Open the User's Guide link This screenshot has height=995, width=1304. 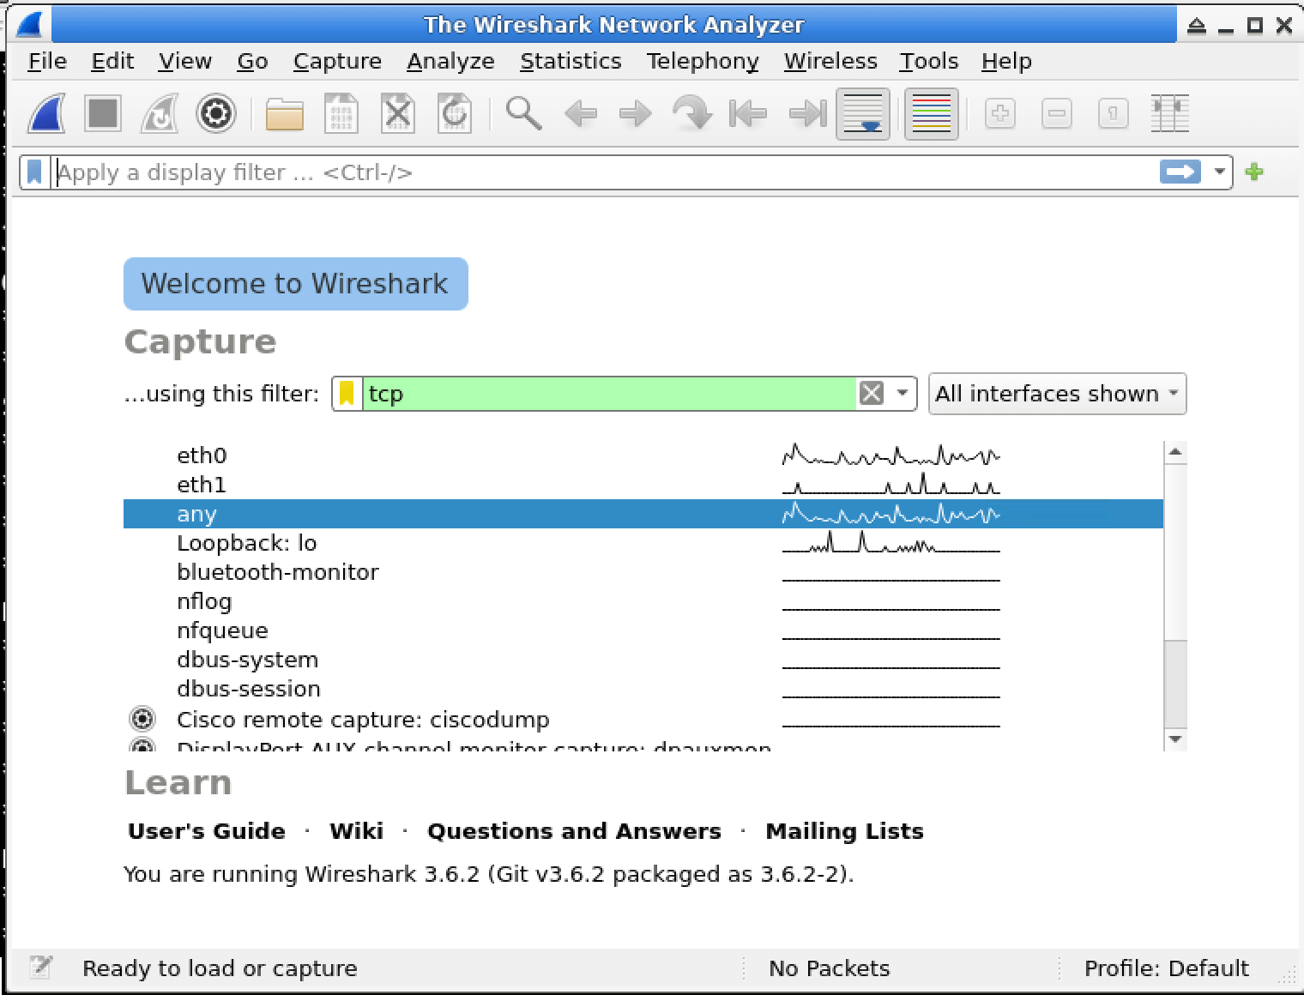[x=206, y=831]
